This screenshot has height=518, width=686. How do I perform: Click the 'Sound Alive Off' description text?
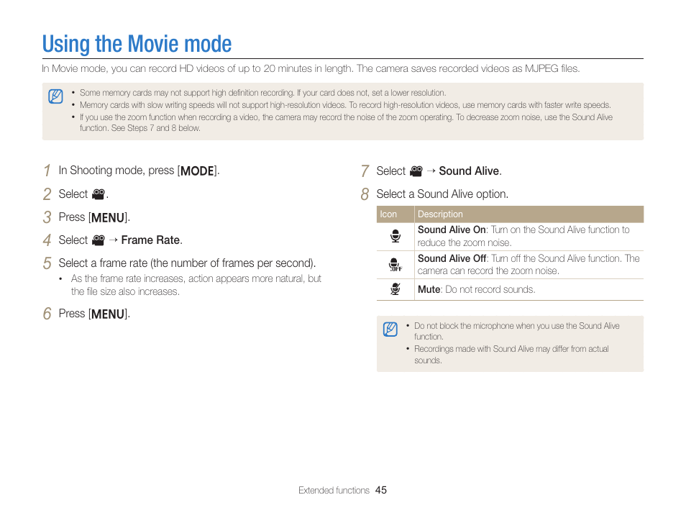[x=529, y=265]
